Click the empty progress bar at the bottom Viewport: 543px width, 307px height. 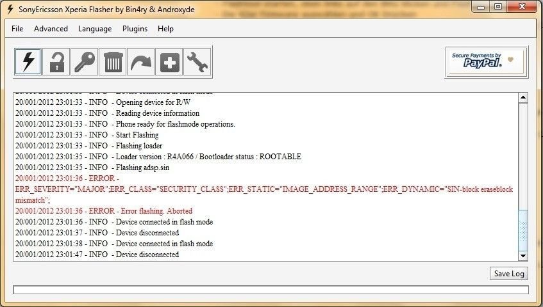pyautogui.click(x=271, y=290)
